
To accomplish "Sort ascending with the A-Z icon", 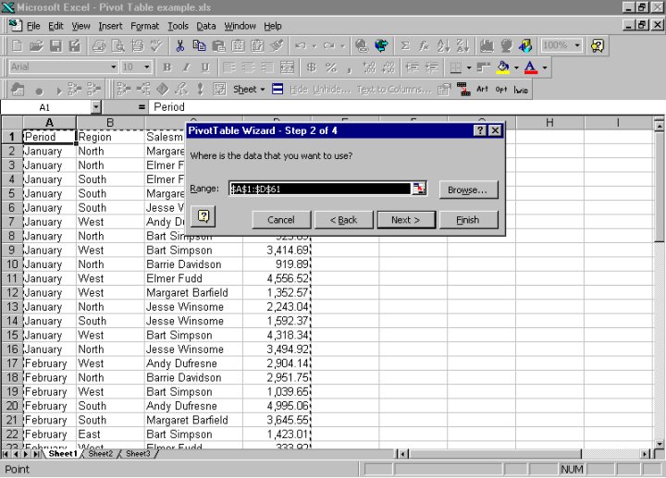I will tap(443, 45).
